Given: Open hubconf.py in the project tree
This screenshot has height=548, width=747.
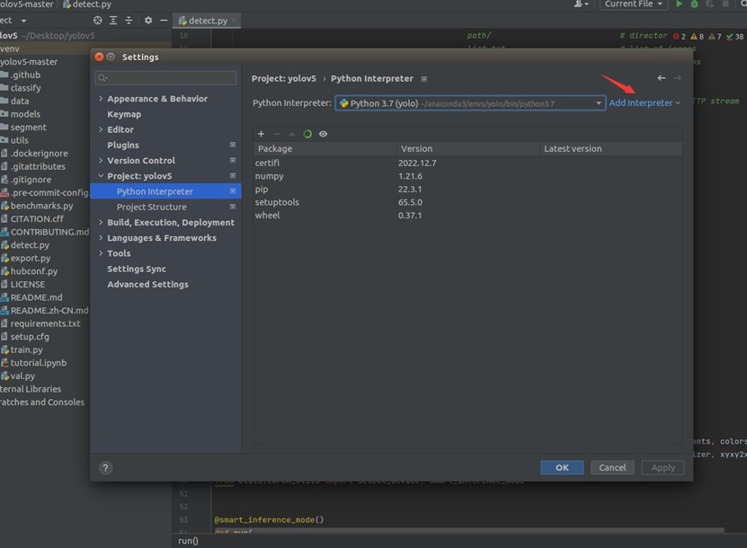Looking at the screenshot, I should 34,271.
